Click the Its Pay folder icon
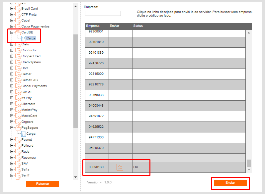265x194 pixels. [18, 98]
